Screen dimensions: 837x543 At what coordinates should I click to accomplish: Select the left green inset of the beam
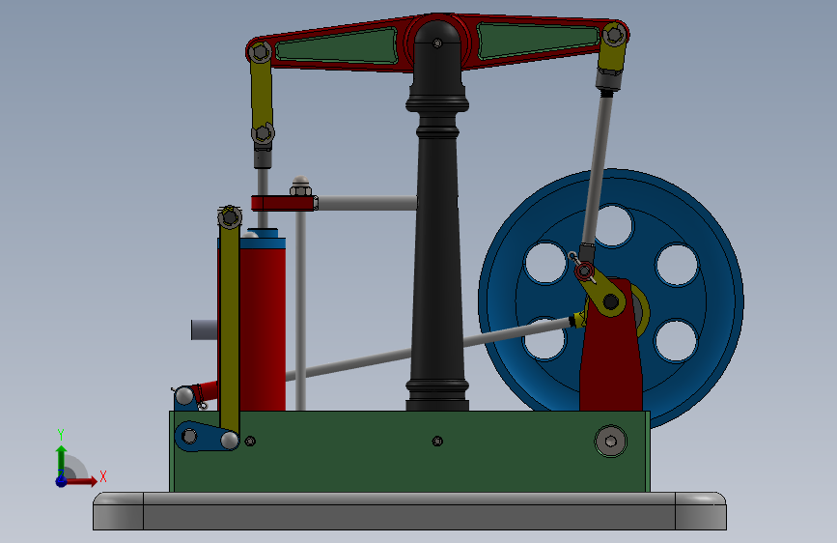click(336, 45)
